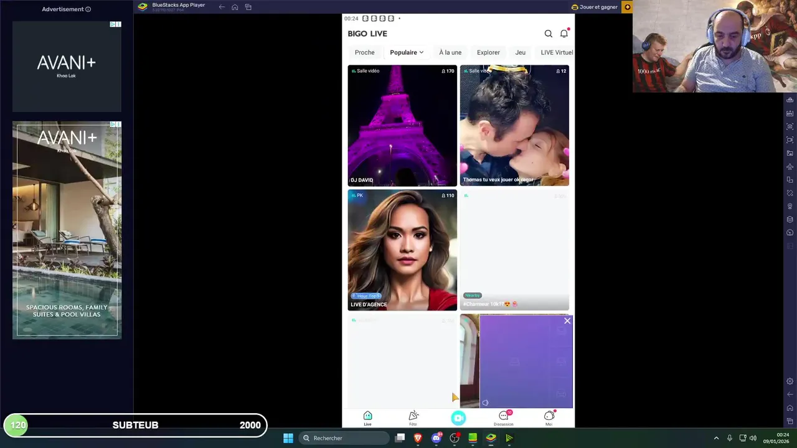
Task: Open the AVANI+ pool villas ad
Action: pyautogui.click(x=67, y=230)
